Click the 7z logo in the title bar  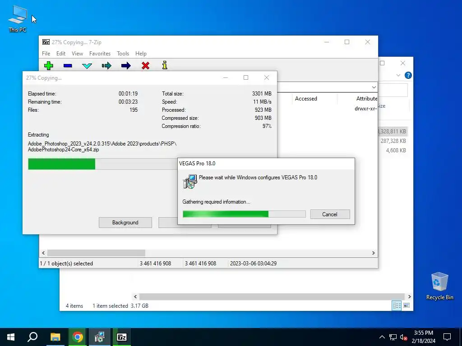(x=46, y=42)
